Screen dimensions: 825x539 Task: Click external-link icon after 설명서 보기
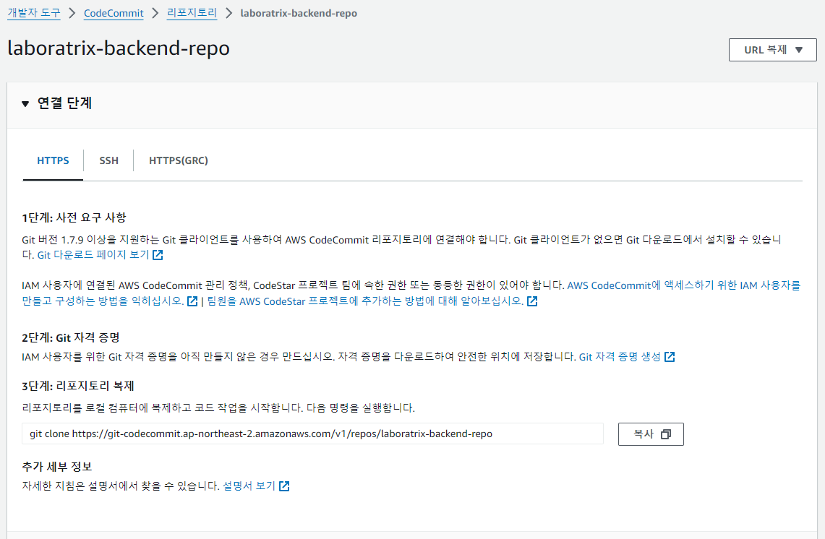tap(284, 486)
